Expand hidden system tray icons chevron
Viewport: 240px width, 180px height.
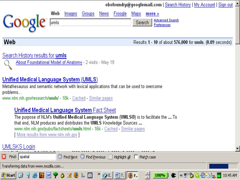181,175
